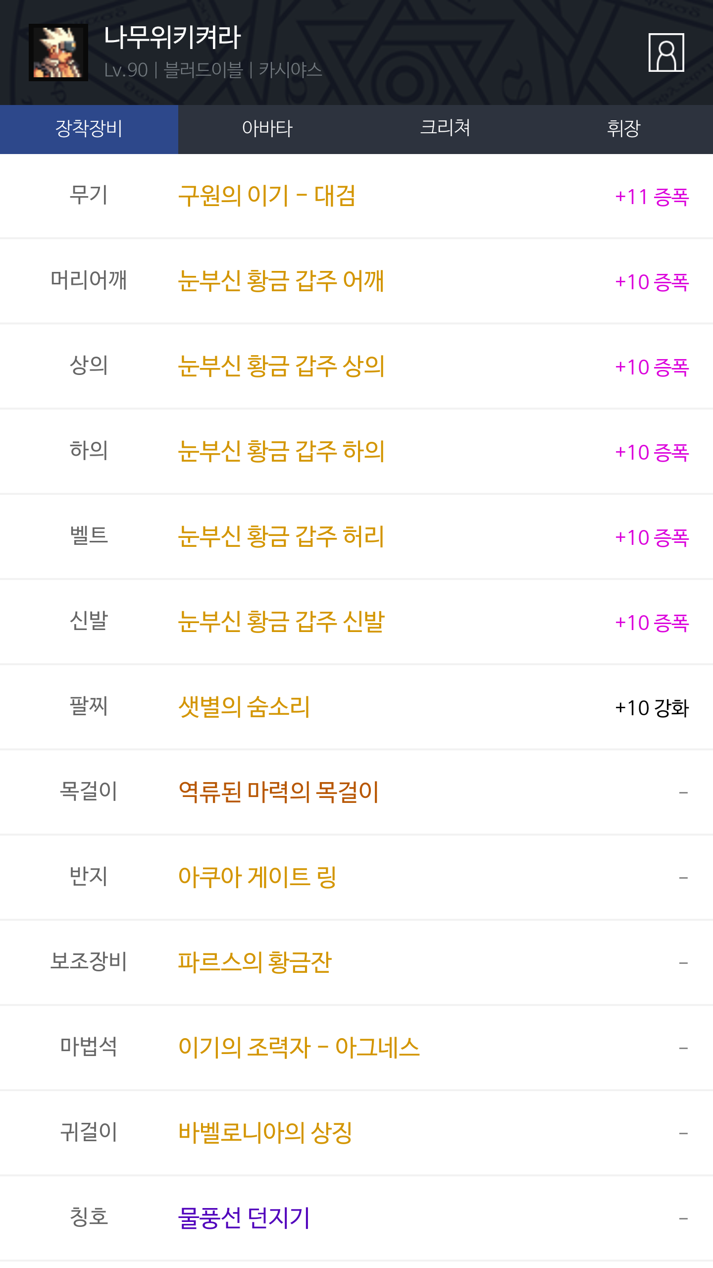The image size is (713, 1268).
Task: Open sub-equipment 파르스의 황금잔
Action: (x=255, y=963)
